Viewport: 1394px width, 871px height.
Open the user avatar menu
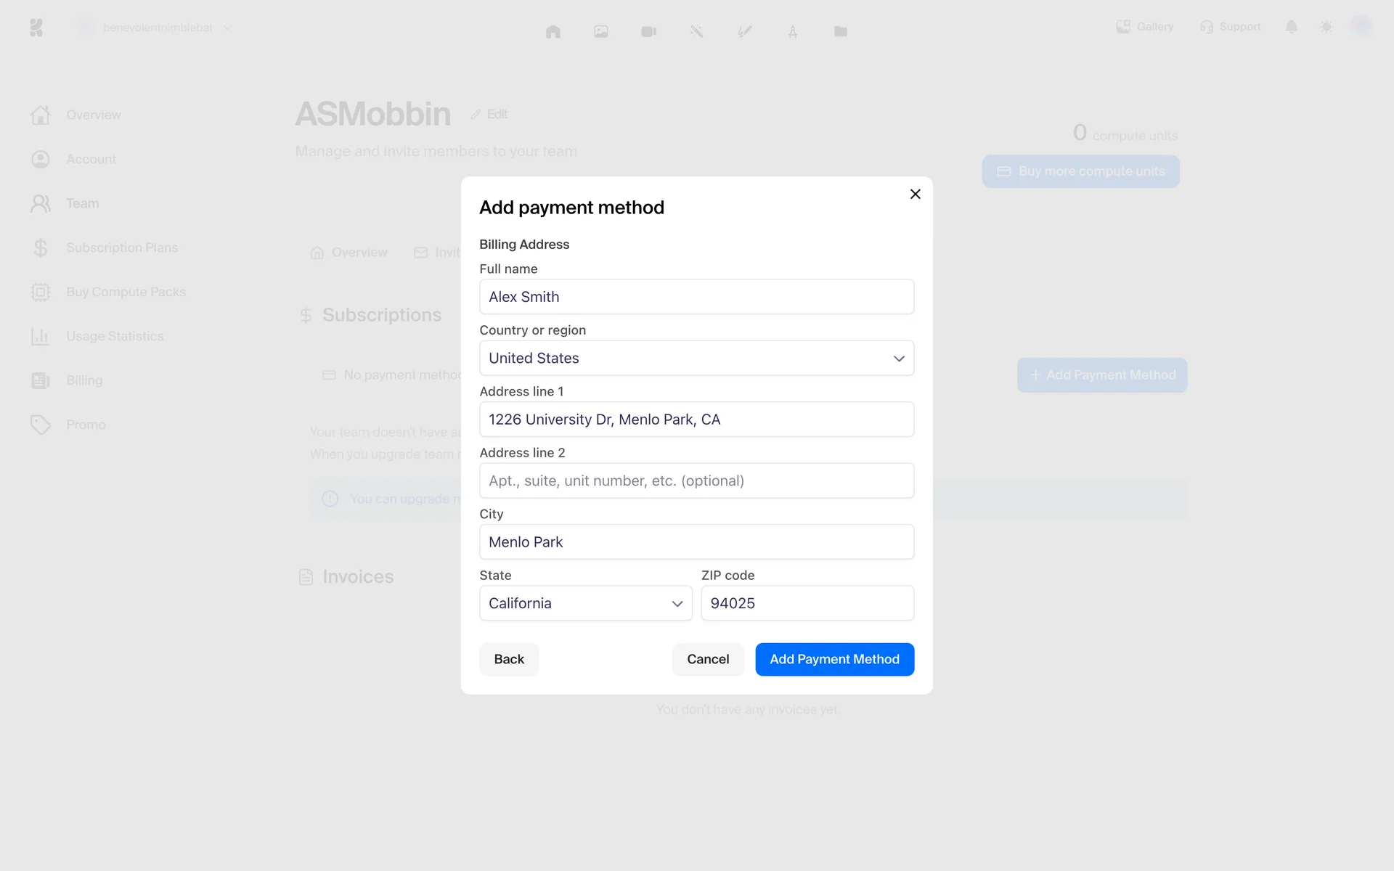coord(1361,27)
